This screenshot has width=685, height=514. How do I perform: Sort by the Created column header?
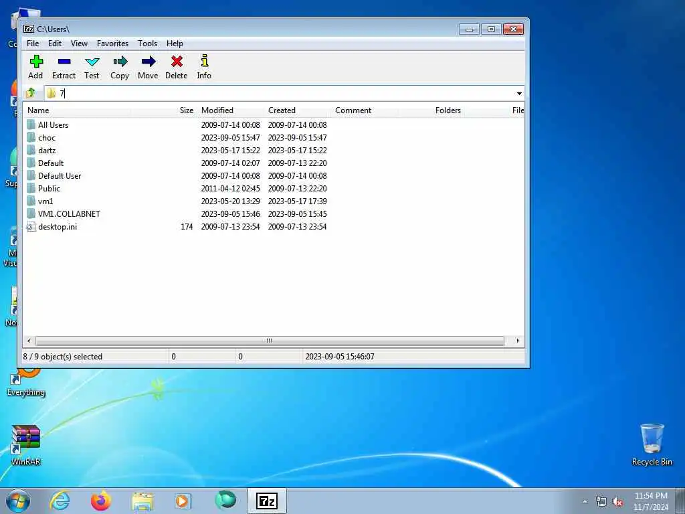pyautogui.click(x=298, y=110)
